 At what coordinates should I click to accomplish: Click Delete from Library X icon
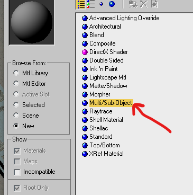(144, 4)
